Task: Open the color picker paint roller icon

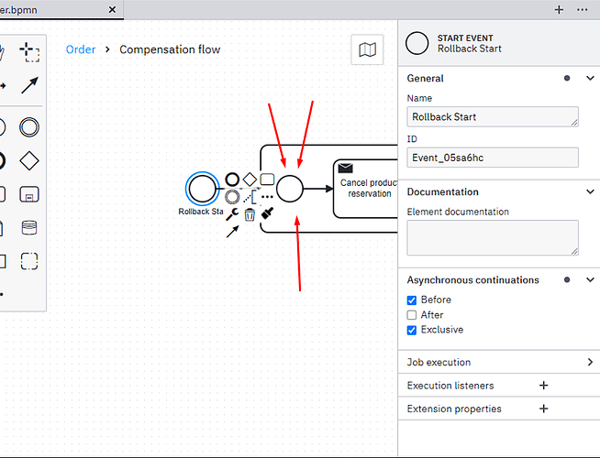Action: coord(267,213)
